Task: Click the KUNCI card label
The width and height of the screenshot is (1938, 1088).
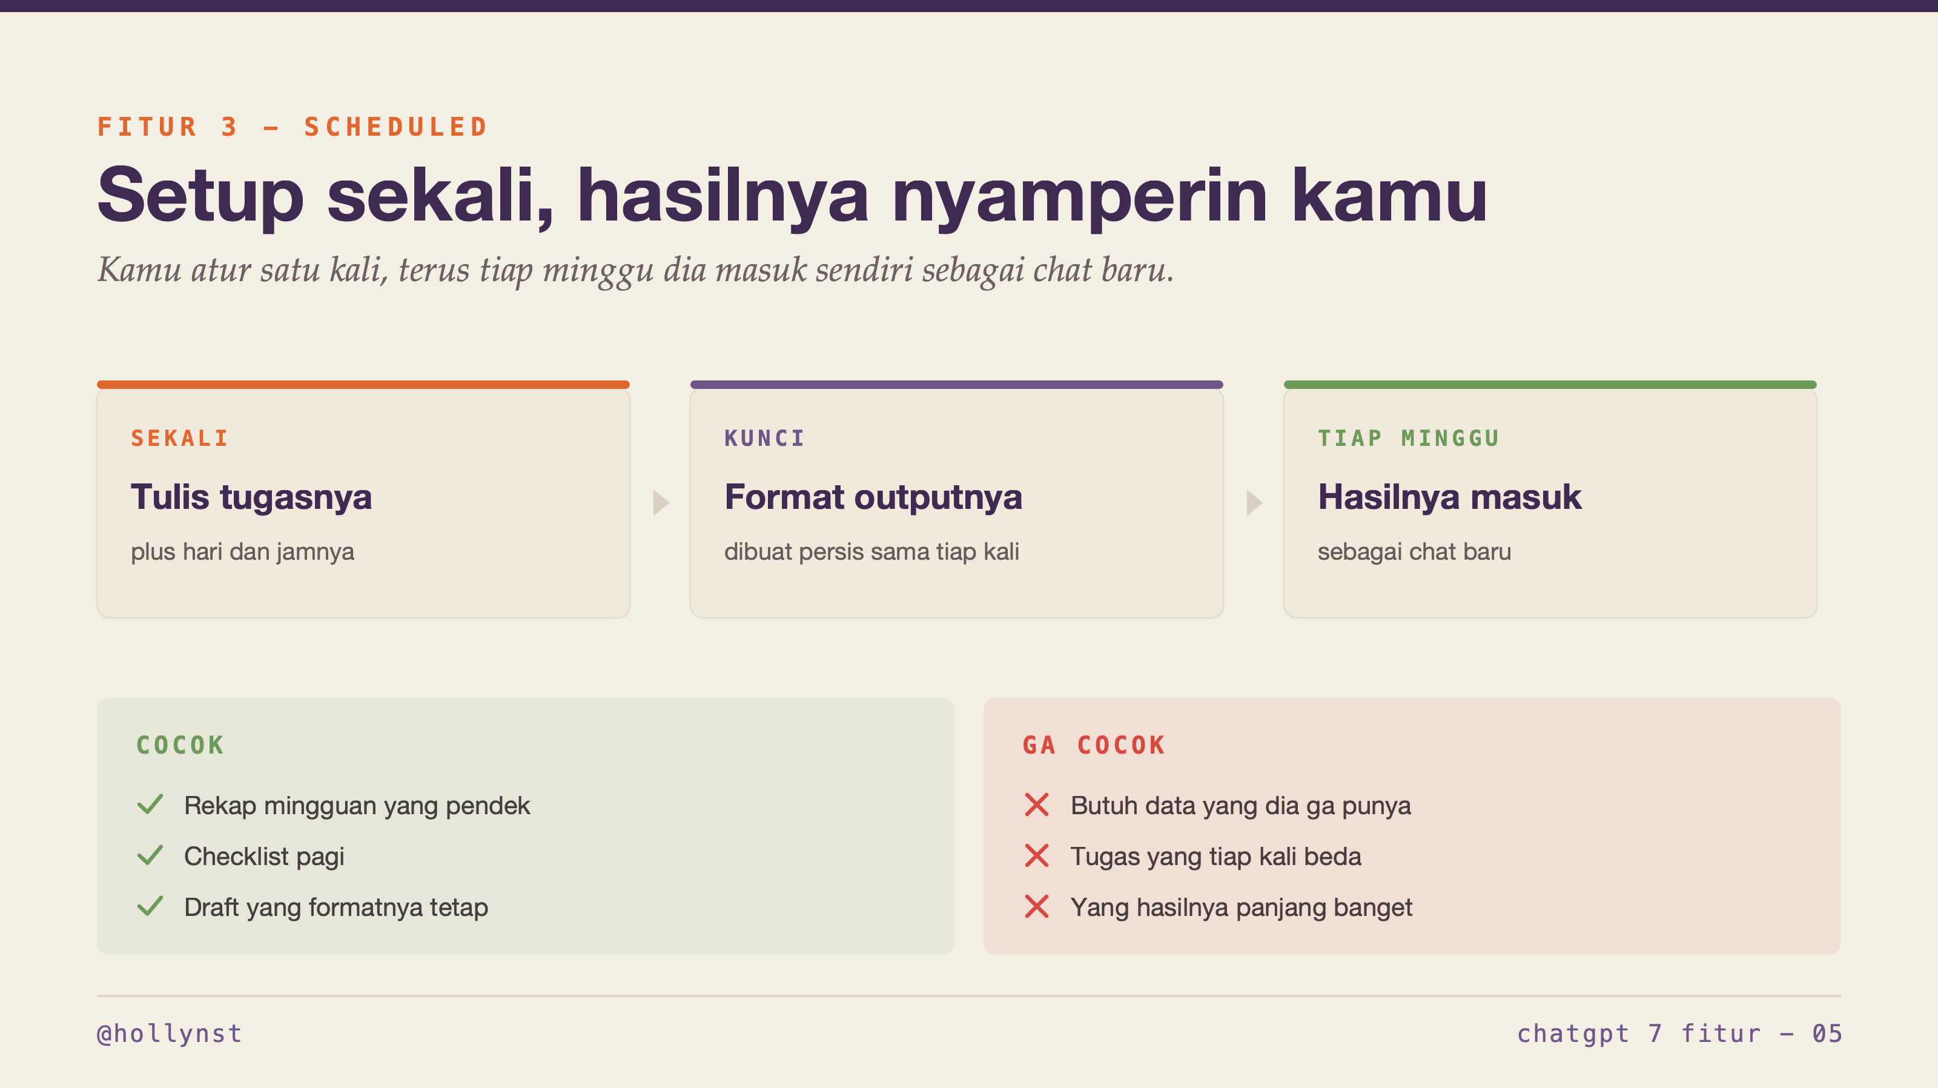Action: pyautogui.click(x=764, y=438)
